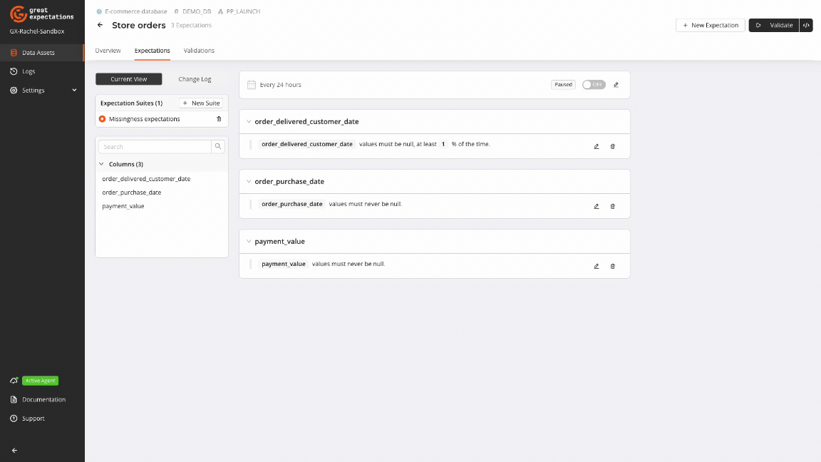821x462 pixels.
Task: Delete the Missingness expectations suite
Action: (219, 118)
